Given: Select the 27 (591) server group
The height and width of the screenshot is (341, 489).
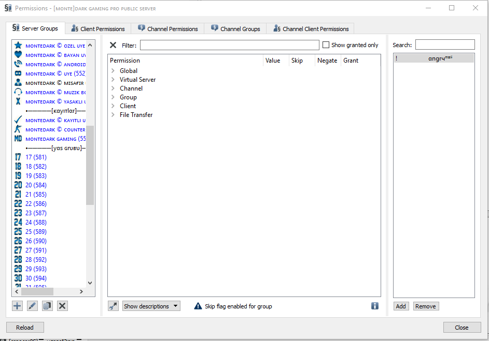Looking at the screenshot, I should (x=36, y=250).
